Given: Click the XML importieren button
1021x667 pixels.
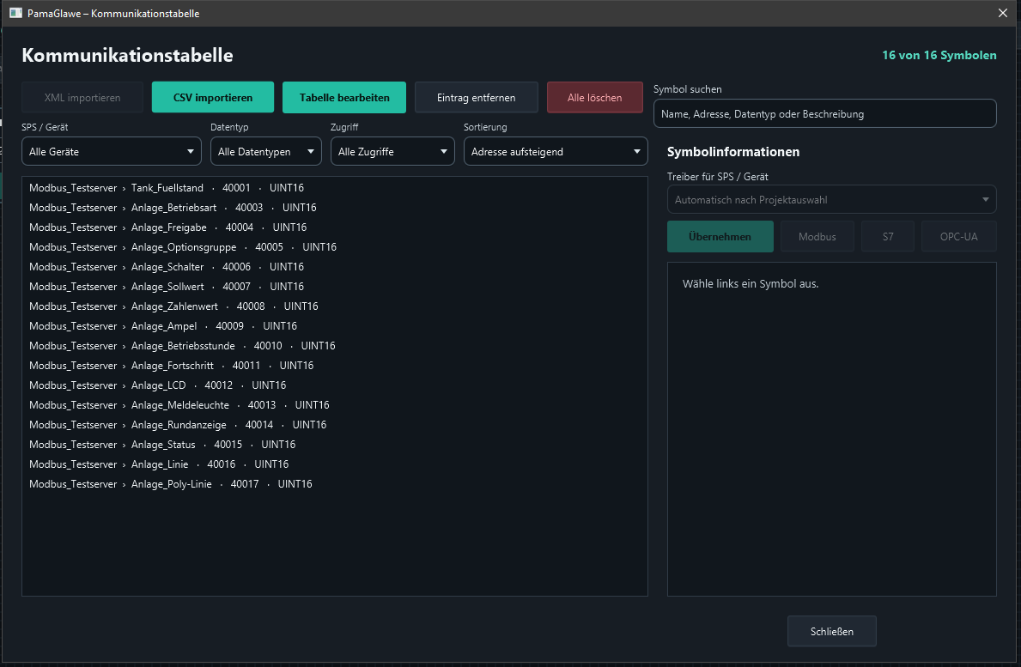Looking at the screenshot, I should click(x=82, y=98).
